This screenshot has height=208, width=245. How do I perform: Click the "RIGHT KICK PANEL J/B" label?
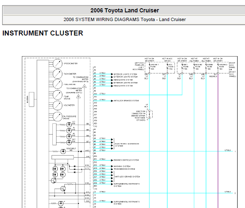[x=232, y=70]
